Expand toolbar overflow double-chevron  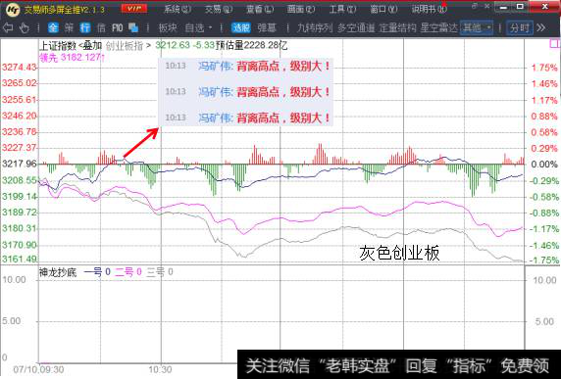pyautogui.click(x=541, y=27)
